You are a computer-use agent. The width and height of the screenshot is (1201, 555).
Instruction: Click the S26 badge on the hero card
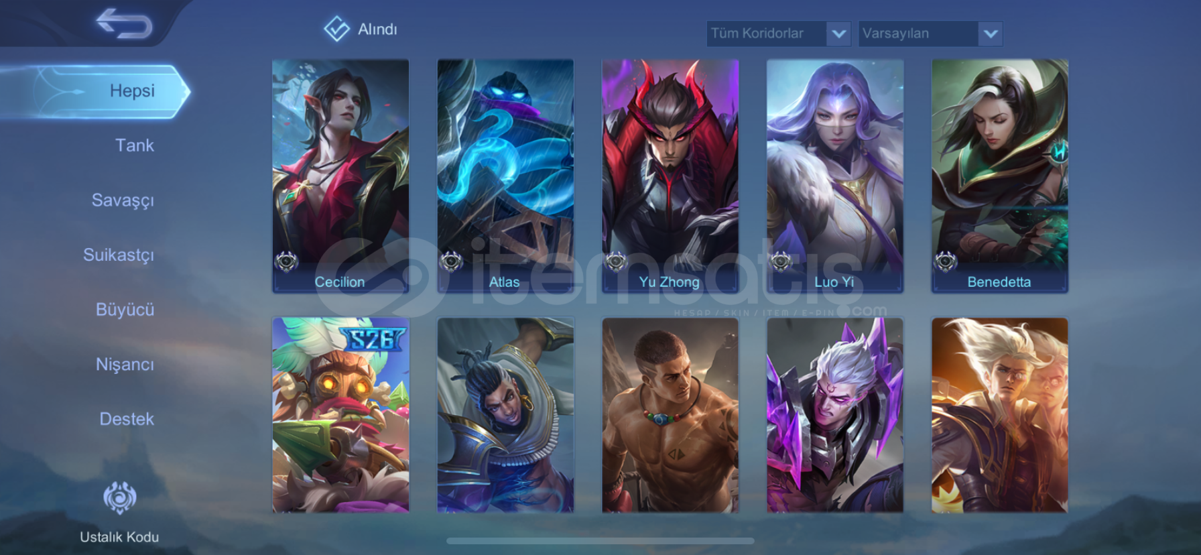point(373,338)
